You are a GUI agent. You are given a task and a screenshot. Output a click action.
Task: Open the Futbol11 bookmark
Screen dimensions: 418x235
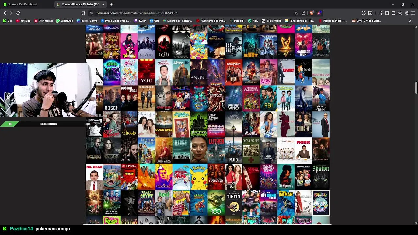point(237,21)
